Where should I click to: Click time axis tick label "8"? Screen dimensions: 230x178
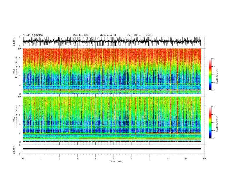point(168,159)
